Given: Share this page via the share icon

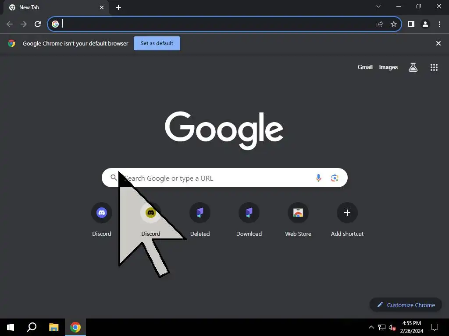Looking at the screenshot, I should coord(380,24).
